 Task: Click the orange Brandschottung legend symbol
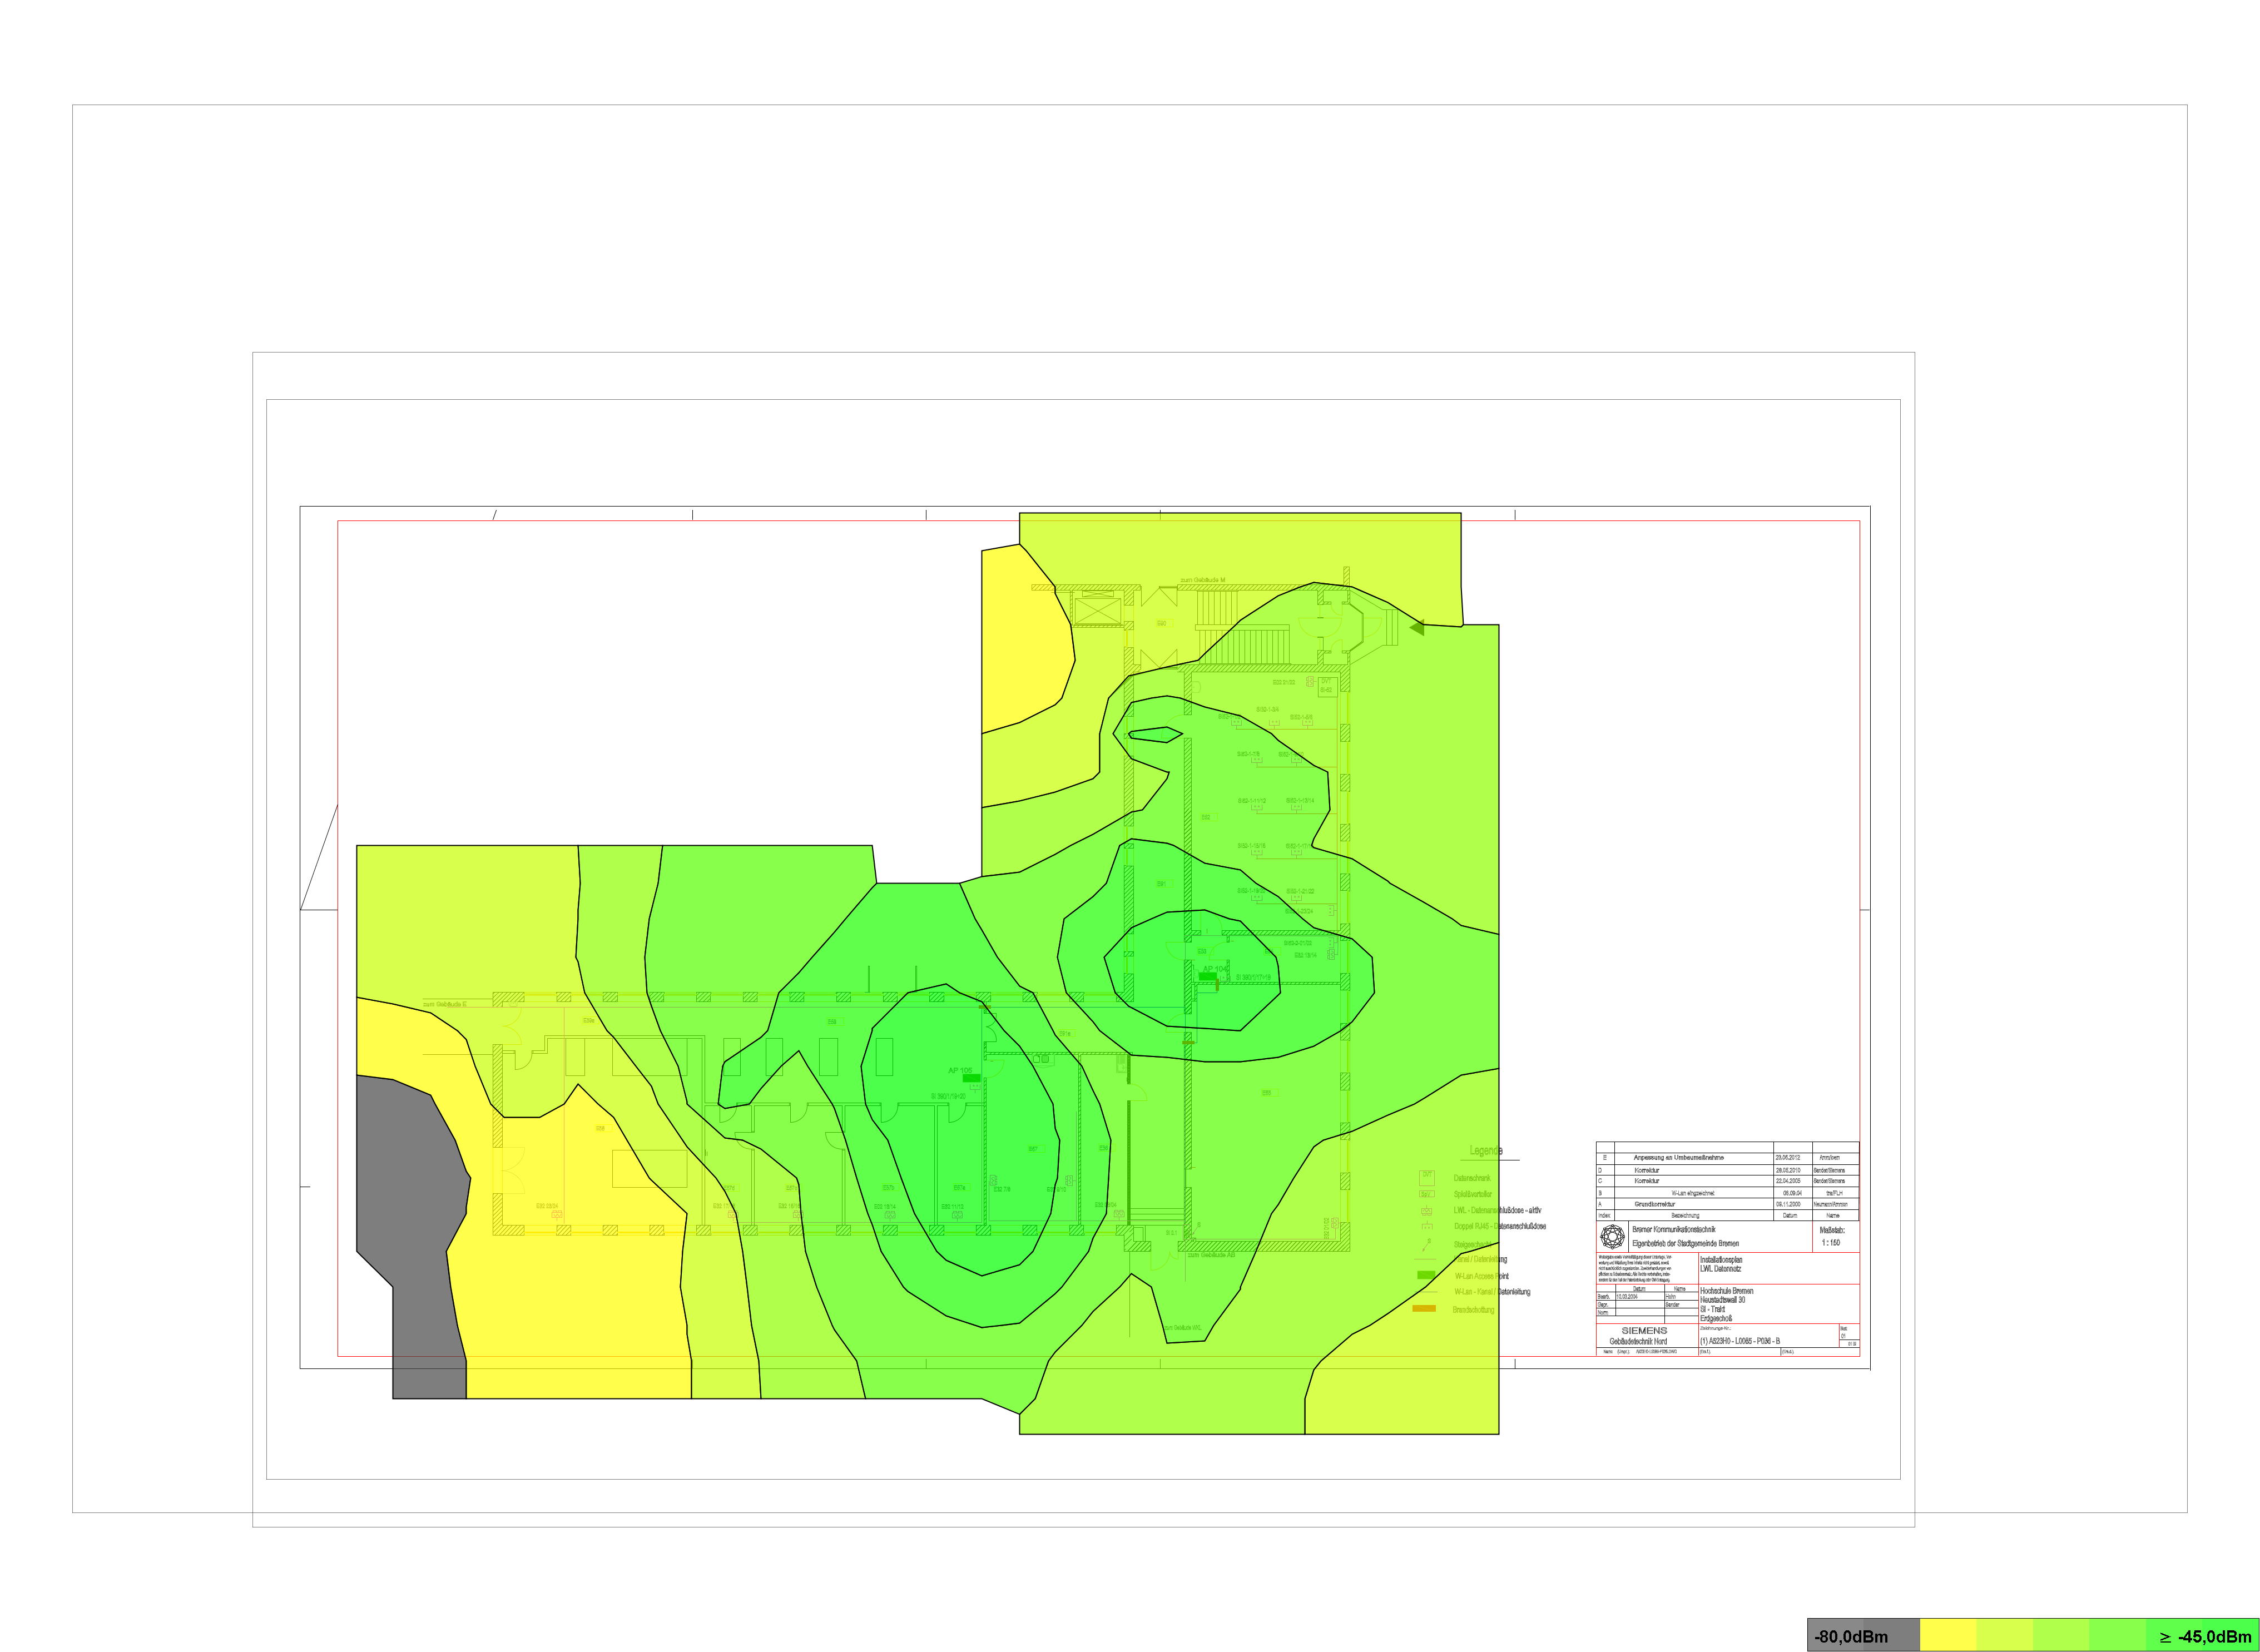click(x=1424, y=1308)
